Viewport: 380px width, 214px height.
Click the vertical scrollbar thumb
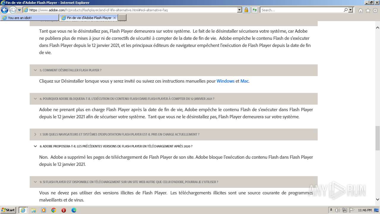(x=378, y=139)
